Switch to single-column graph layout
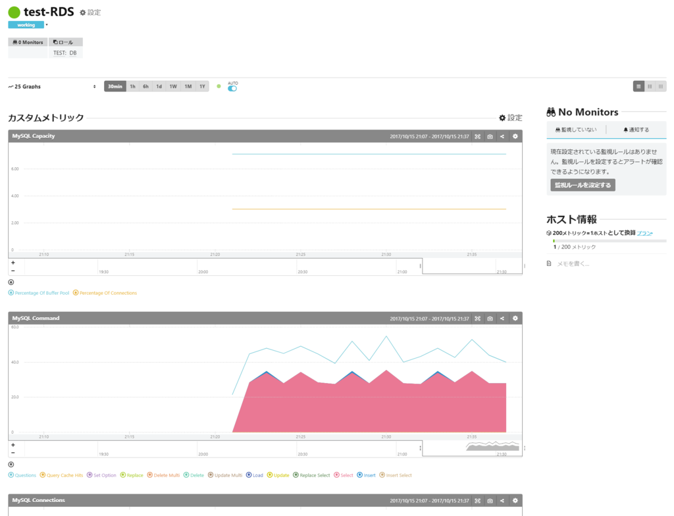Image resolution: width=674 pixels, height=516 pixels. pyautogui.click(x=638, y=86)
